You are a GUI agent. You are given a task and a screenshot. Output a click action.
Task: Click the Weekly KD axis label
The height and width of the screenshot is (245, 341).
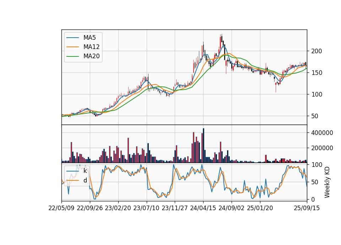tap(327, 182)
